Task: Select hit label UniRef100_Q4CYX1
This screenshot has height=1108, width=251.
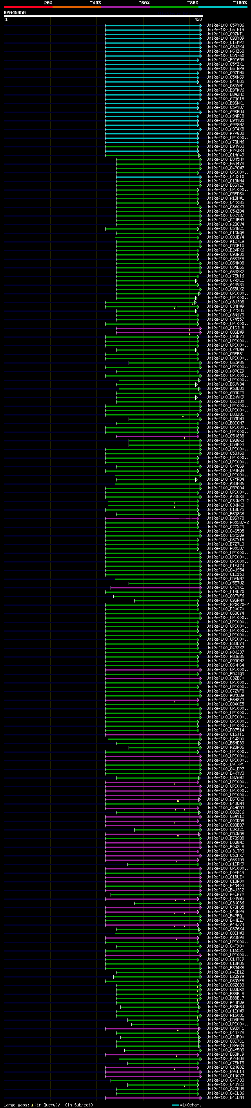Action: pos(225,587)
